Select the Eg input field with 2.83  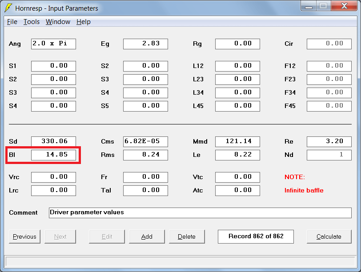pos(145,44)
